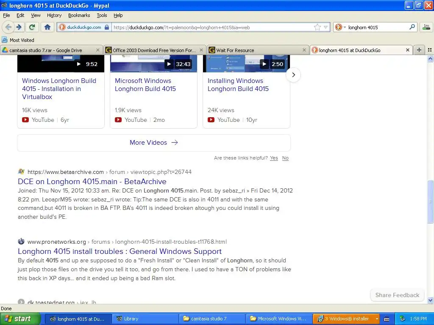Image resolution: width=434 pixels, height=325 pixels.
Task: Open the Home page icon
Action: [x=47, y=27]
